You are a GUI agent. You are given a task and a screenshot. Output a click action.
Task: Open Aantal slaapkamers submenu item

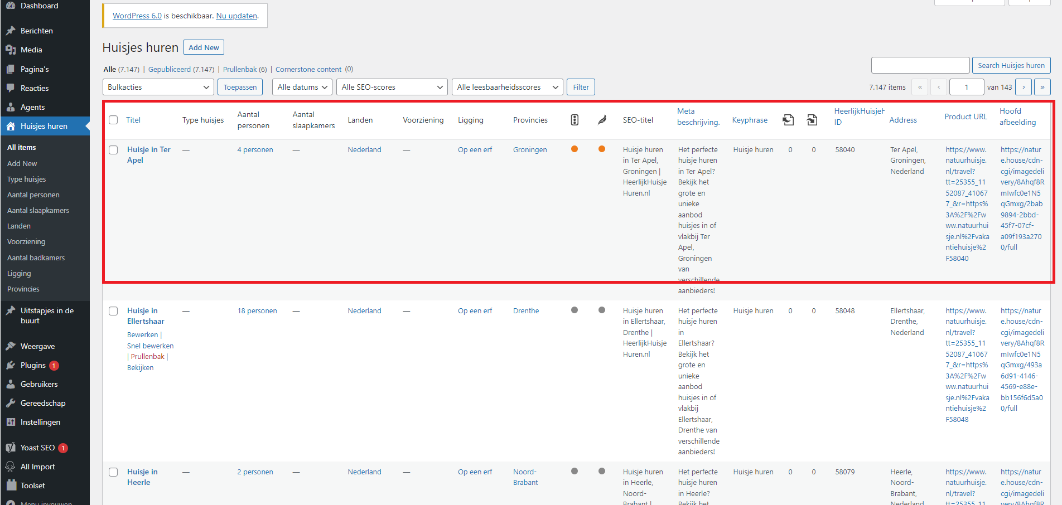(x=38, y=211)
